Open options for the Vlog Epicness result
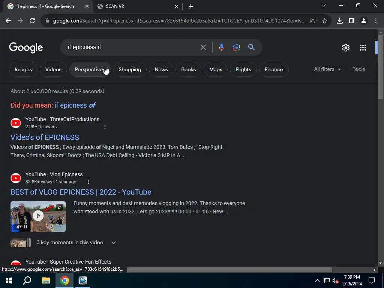 coord(88,182)
